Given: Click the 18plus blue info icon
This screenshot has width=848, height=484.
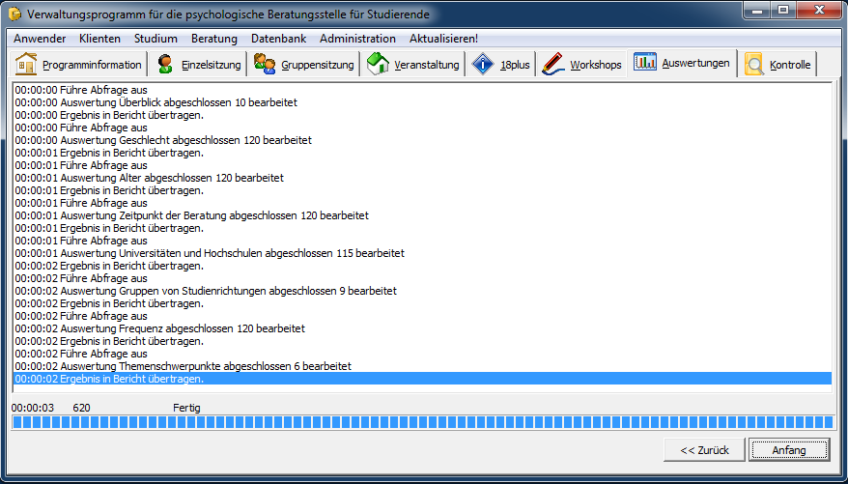Looking at the screenshot, I should click(x=483, y=65).
